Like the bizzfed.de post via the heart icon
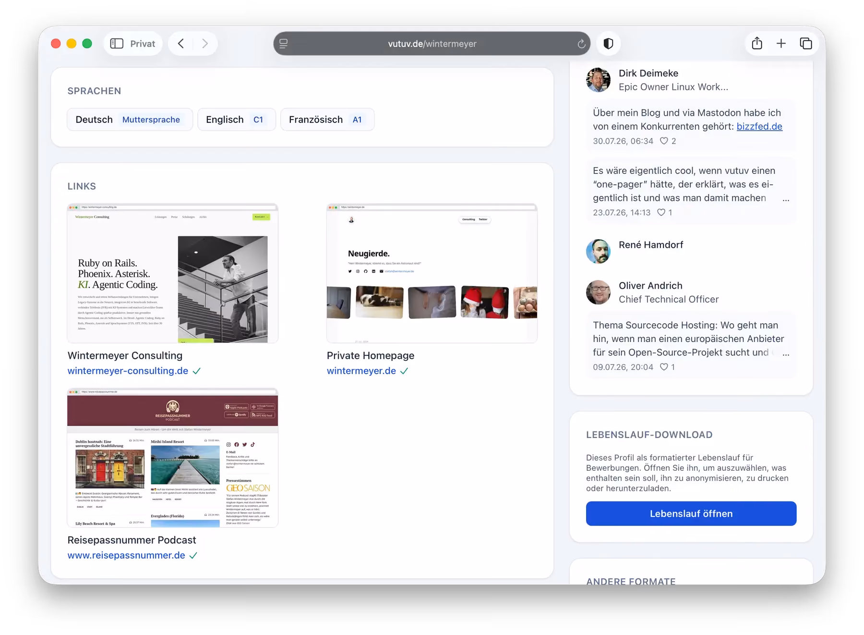This screenshot has height=635, width=864. click(664, 141)
